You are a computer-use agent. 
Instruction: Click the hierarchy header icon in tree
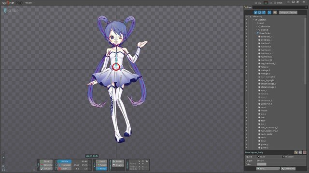pyautogui.click(x=251, y=17)
